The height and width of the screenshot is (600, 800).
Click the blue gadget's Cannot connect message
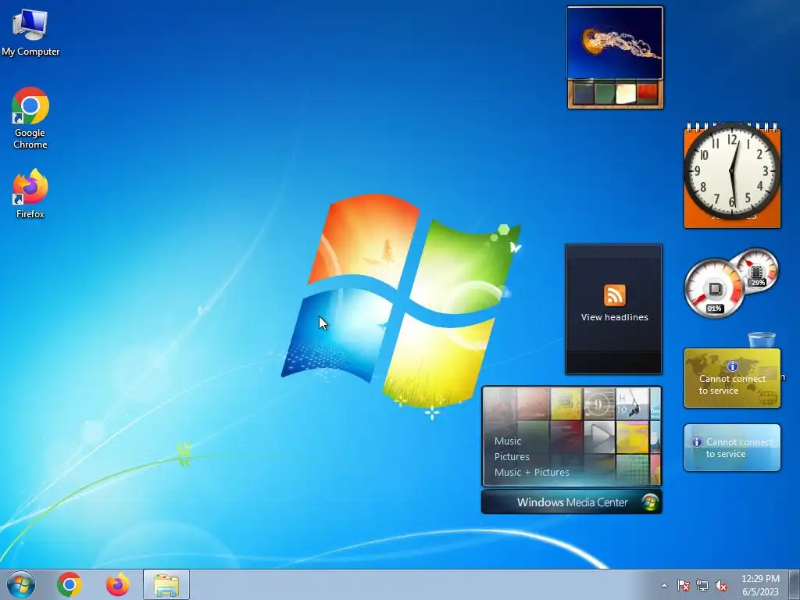(738, 448)
